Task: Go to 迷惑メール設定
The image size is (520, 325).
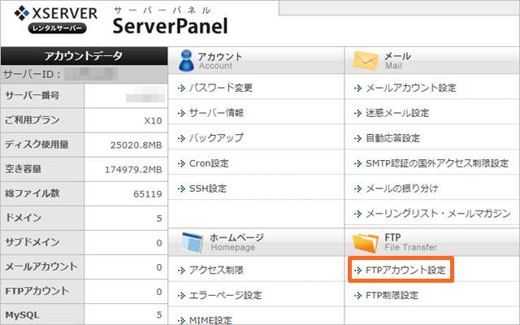Action: tap(397, 113)
